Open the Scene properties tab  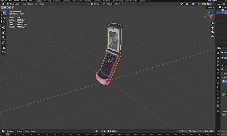pos(218,69)
